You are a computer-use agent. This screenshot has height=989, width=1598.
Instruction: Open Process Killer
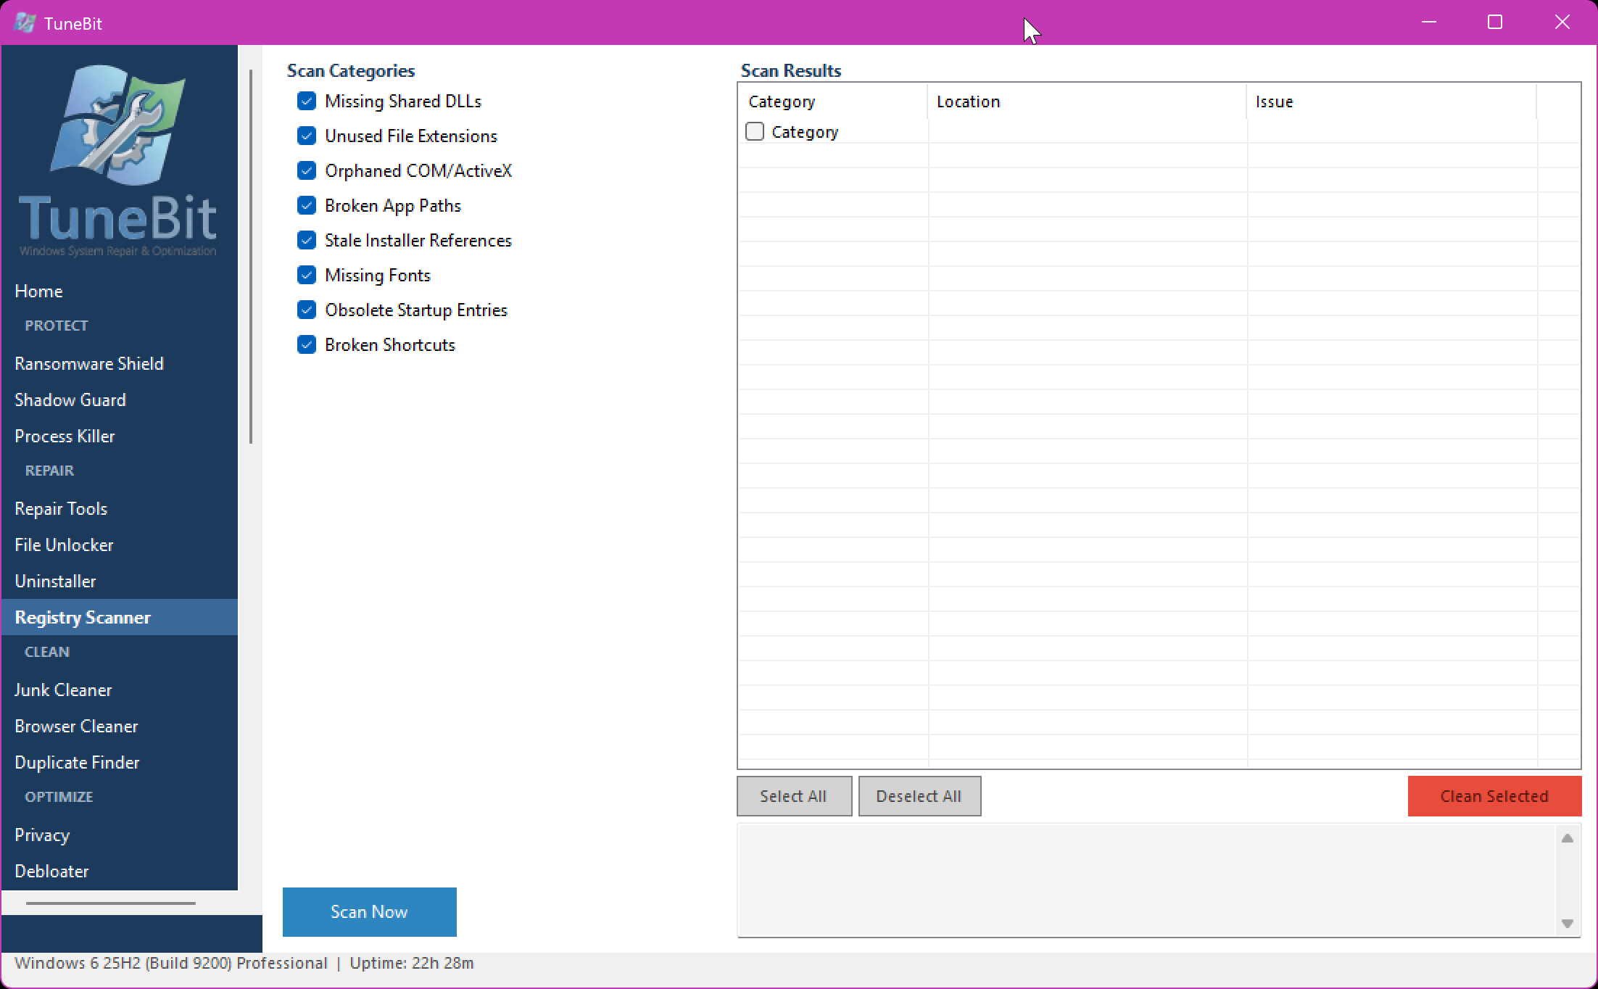point(119,436)
